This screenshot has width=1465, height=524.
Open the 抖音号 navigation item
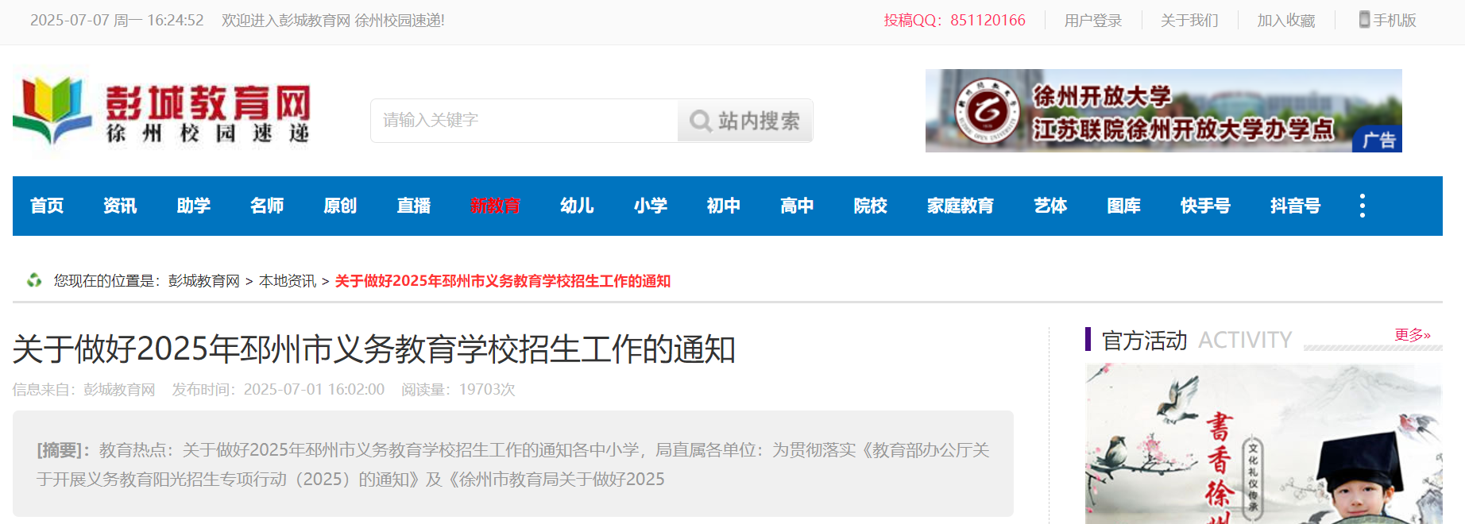1295,206
